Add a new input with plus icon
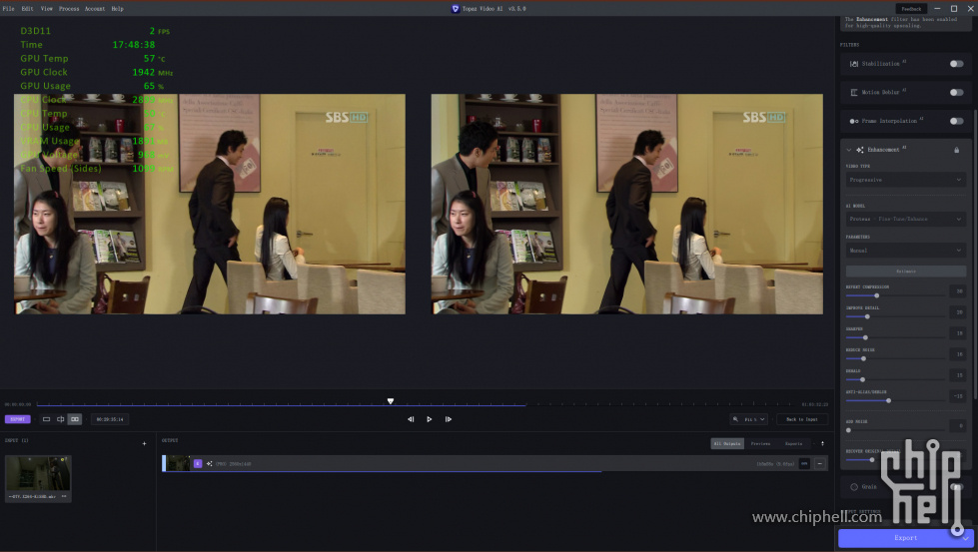This screenshot has width=978, height=552. tap(144, 443)
